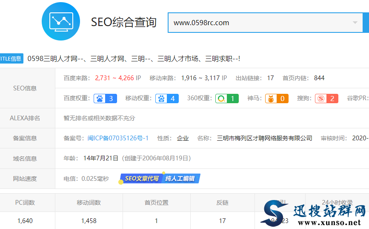
Task: Click the 移动权重 value 4 badge
Action: tap(173, 99)
